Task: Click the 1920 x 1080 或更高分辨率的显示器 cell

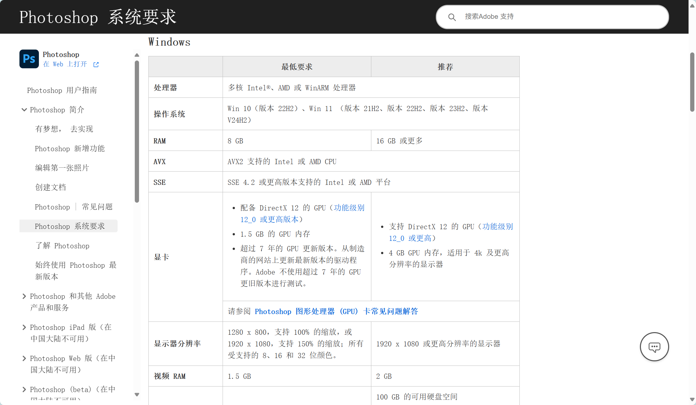Action: pos(445,343)
